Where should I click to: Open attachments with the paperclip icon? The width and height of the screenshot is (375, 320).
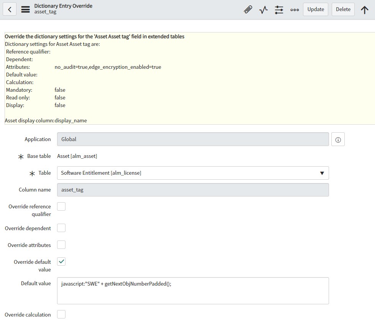[x=248, y=9]
